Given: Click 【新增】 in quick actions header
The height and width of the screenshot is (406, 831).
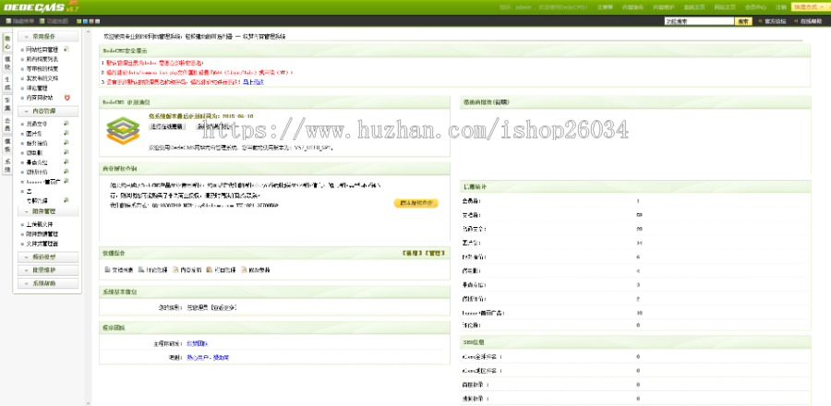Looking at the screenshot, I should point(412,253).
